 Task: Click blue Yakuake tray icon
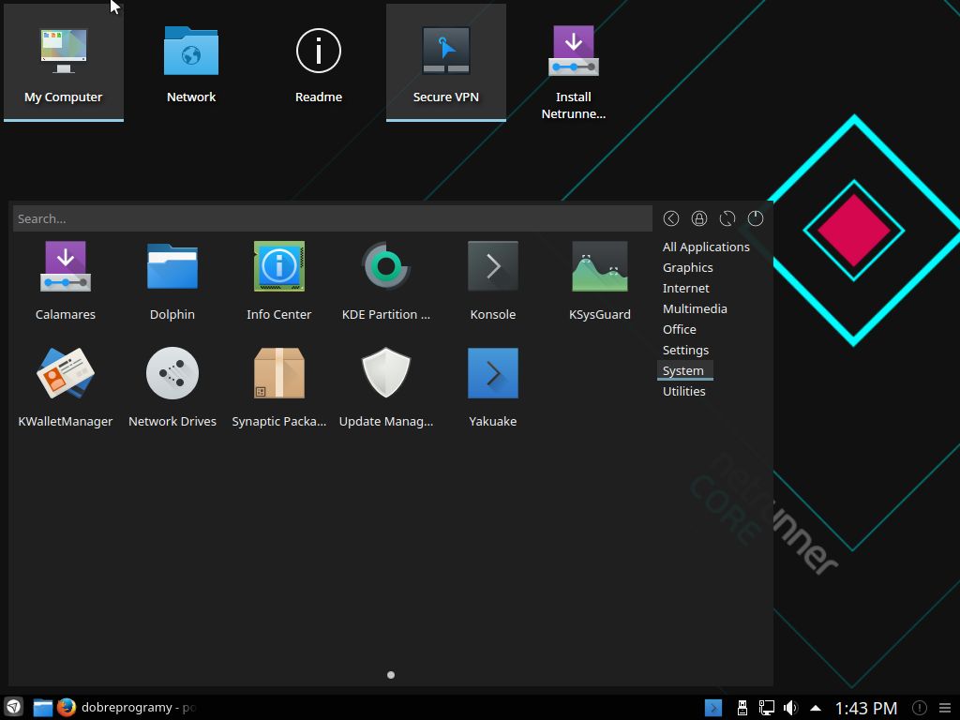tap(713, 708)
